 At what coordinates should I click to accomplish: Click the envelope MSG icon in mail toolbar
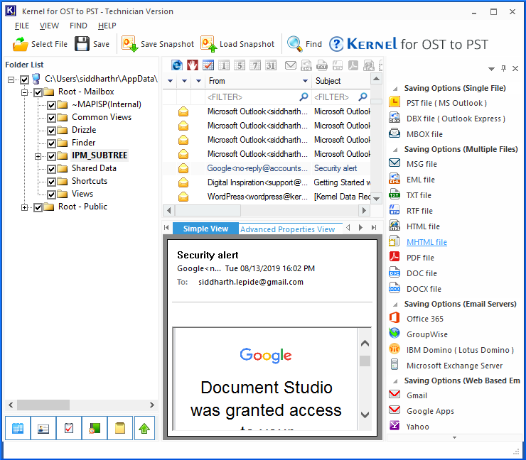[x=291, y=65]
